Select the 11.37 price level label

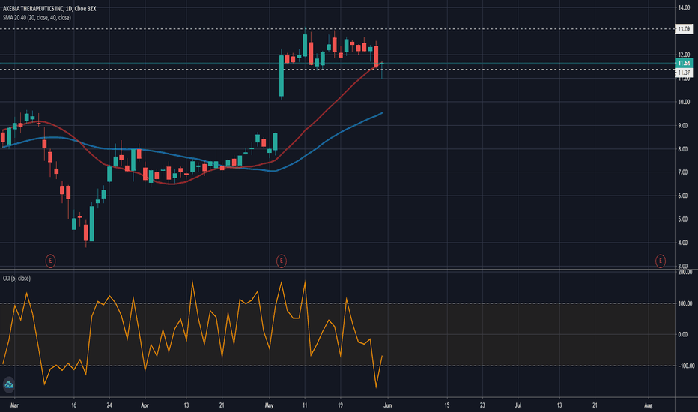click(684, 72)
